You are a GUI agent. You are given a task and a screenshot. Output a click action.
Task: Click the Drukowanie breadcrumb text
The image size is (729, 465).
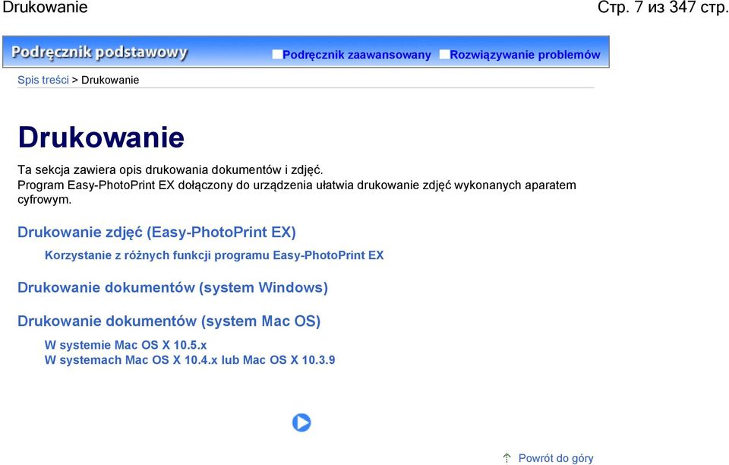pyautogui.click(x=110, y=80)
